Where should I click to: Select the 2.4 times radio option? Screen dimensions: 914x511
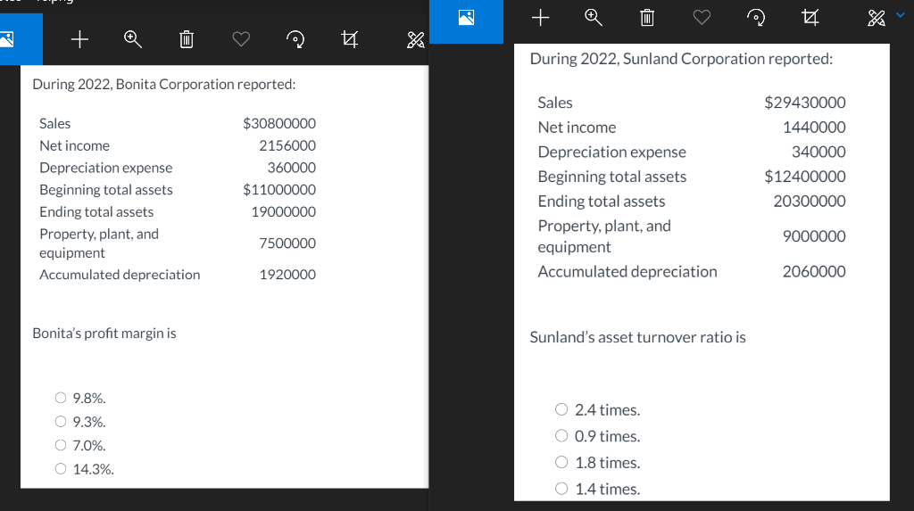coord(561,409)
